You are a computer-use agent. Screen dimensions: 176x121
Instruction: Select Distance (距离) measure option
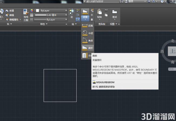click(88, 26)
